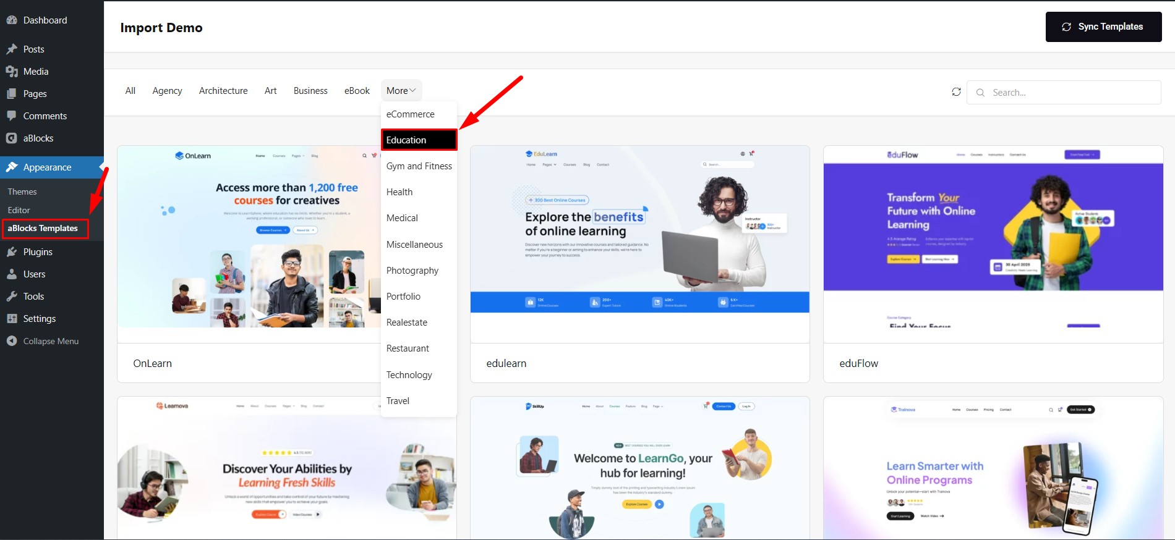Click the Sync Templates button
Image resolution: width=1175 pixels, height=540 pixels.
[x=1103, y=27]
